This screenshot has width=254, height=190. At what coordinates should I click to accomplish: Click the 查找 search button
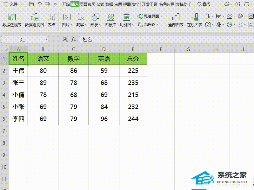point(204,4)
